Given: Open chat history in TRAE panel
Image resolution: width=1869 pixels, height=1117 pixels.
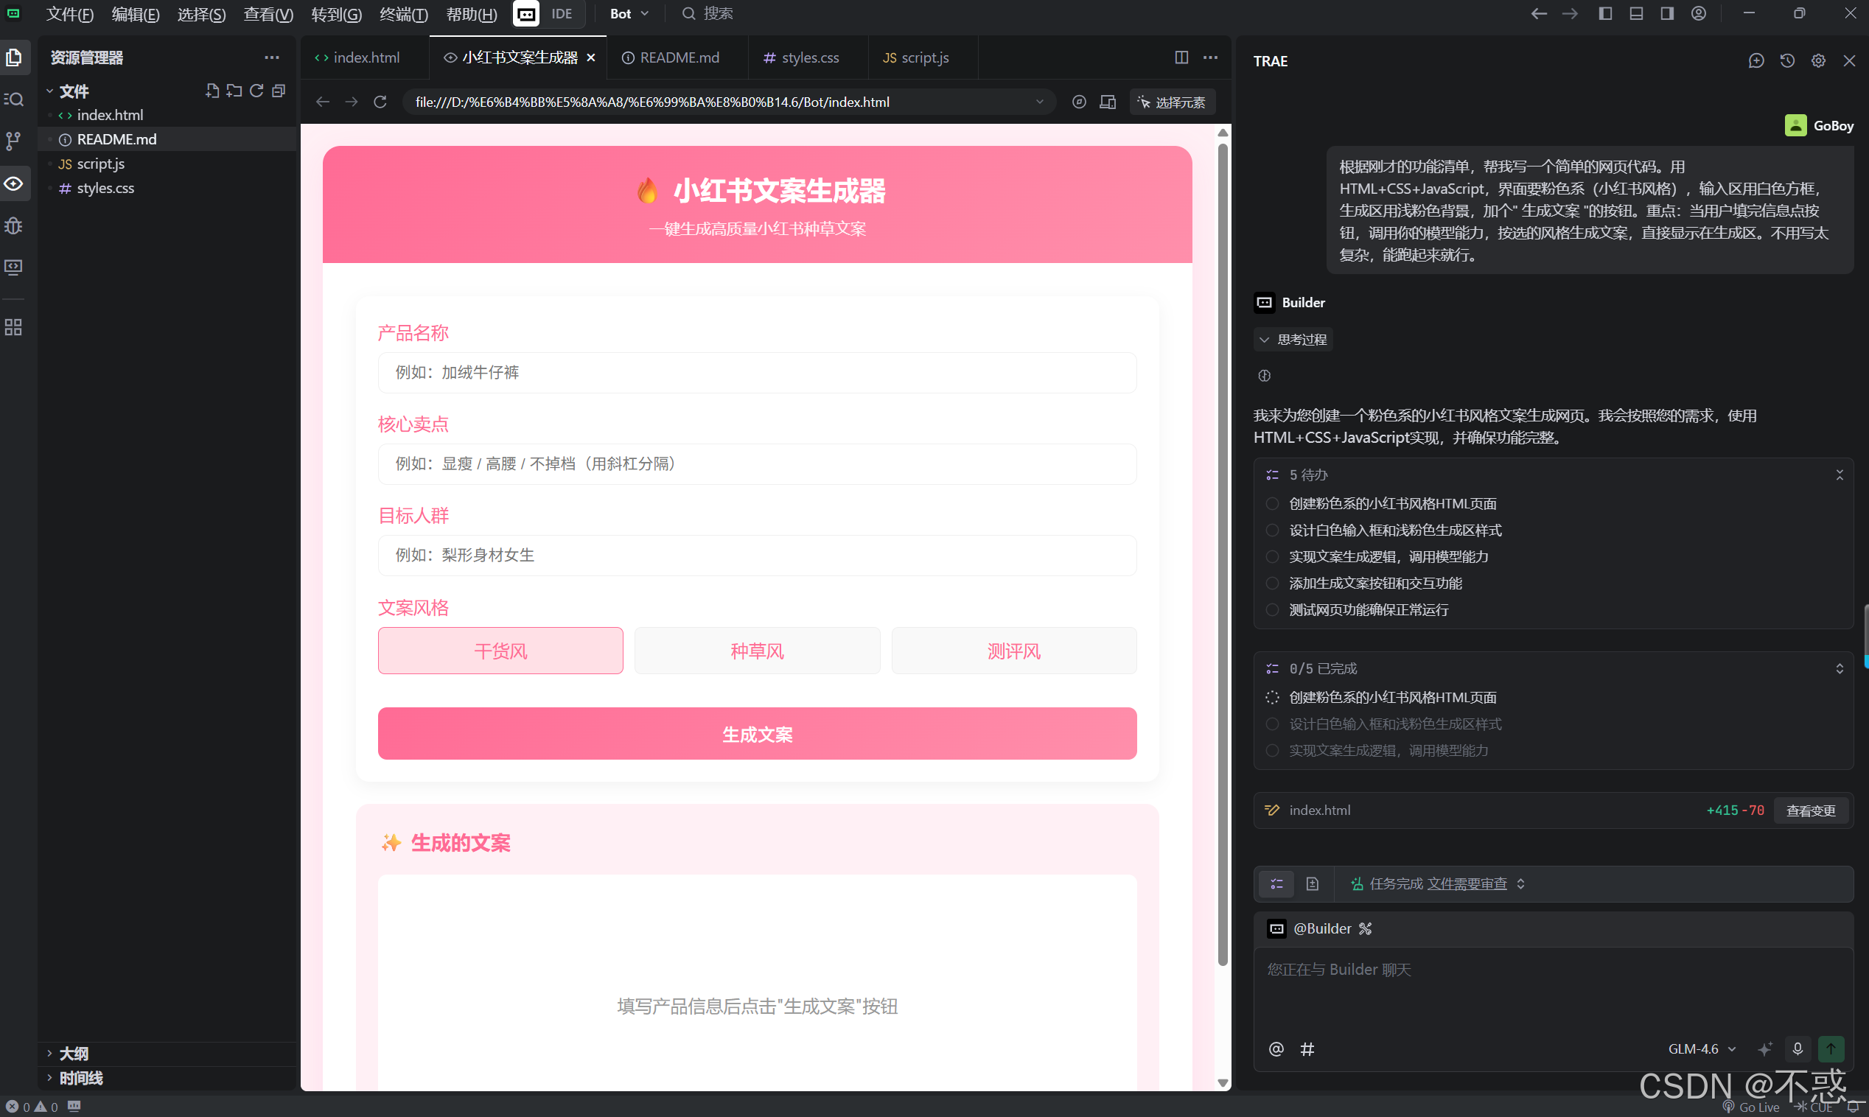Looking at the screenshot, I should click(x=1788, y=61).
